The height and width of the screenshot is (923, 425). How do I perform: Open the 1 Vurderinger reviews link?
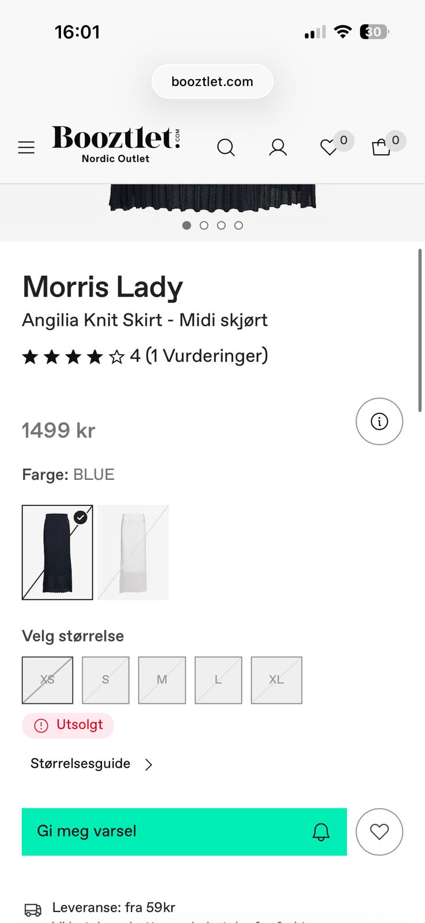pyautogui.click(x=207, y=356)
